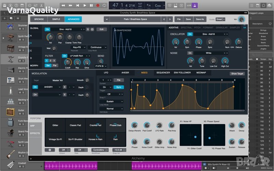This screenshot has height=171, width=274.
Task: Toggle the Filter On button
Action: click(x=64, y=56)
